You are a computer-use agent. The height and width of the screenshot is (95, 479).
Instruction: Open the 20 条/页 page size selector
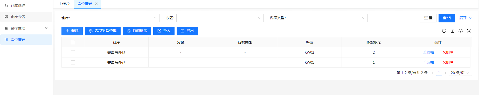460,73
